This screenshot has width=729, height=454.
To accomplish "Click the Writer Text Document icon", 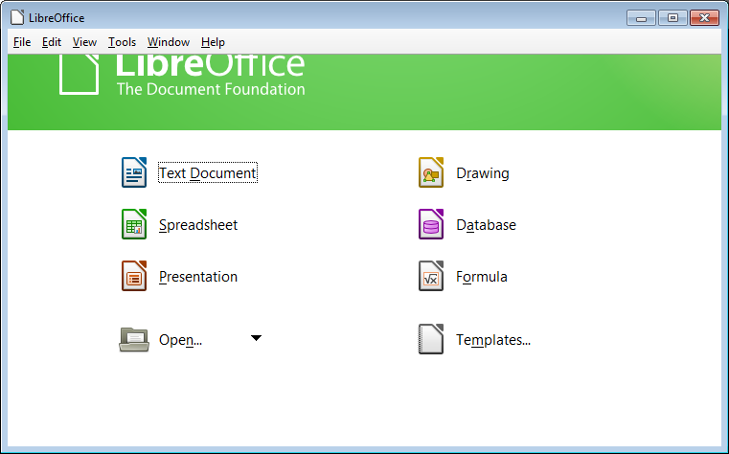I will [x=134, y=172].
